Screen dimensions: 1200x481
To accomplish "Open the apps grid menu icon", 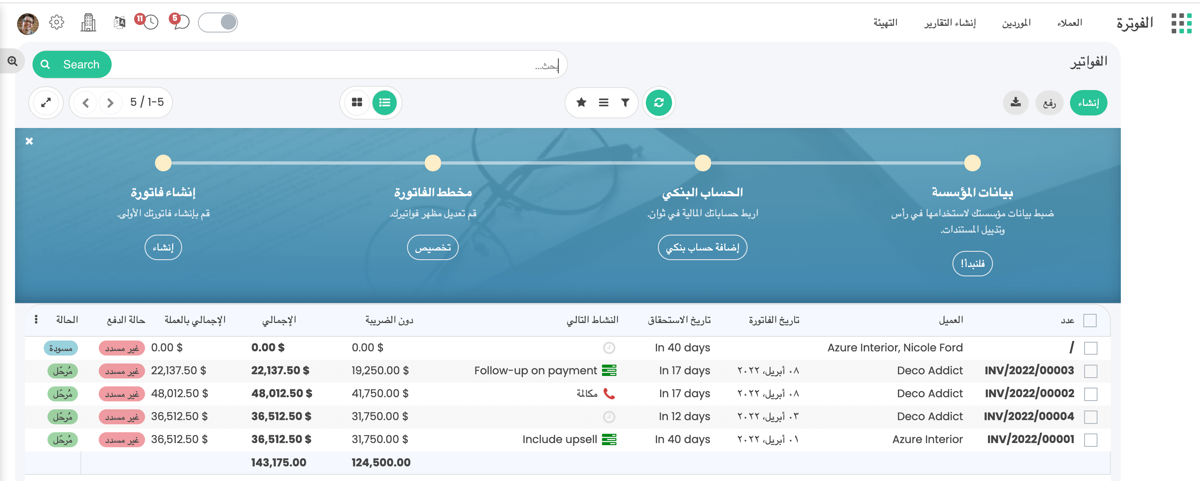I will 1181,23.
